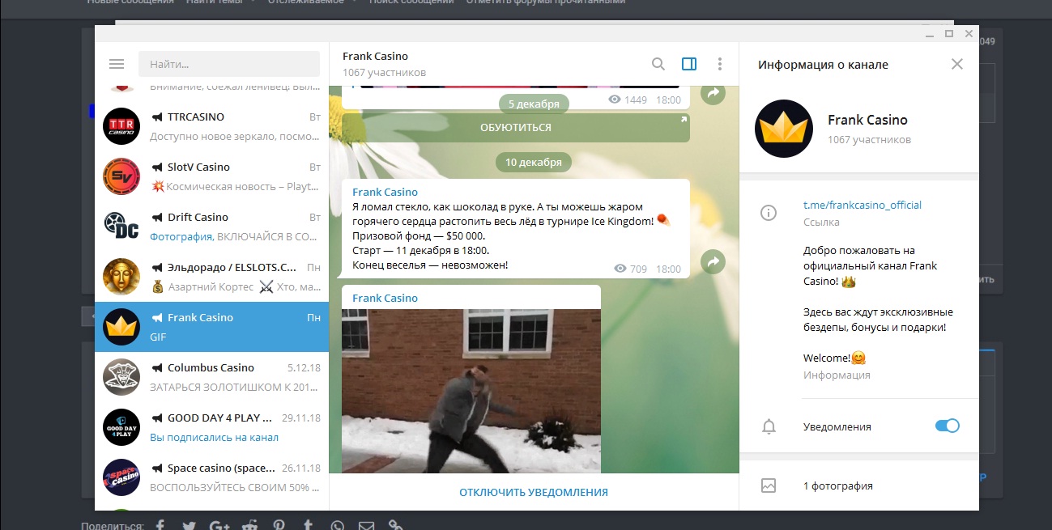Click Frank Casino title in chat header
The height and width of the screenshot is (530, 1052).
point(376,57)
